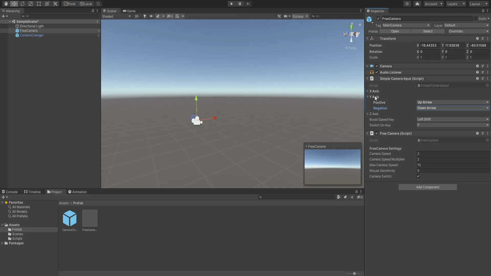
Task: Disable Camera Switch checkbox
Action: pyautogui.click(x=418, y=176)
